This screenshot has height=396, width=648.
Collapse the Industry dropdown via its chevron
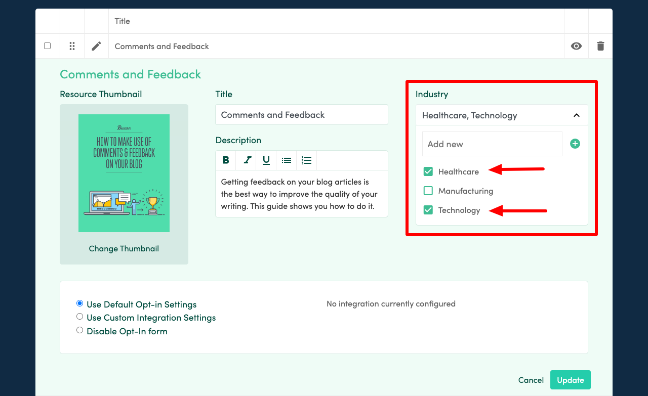[x=576, y=115]
